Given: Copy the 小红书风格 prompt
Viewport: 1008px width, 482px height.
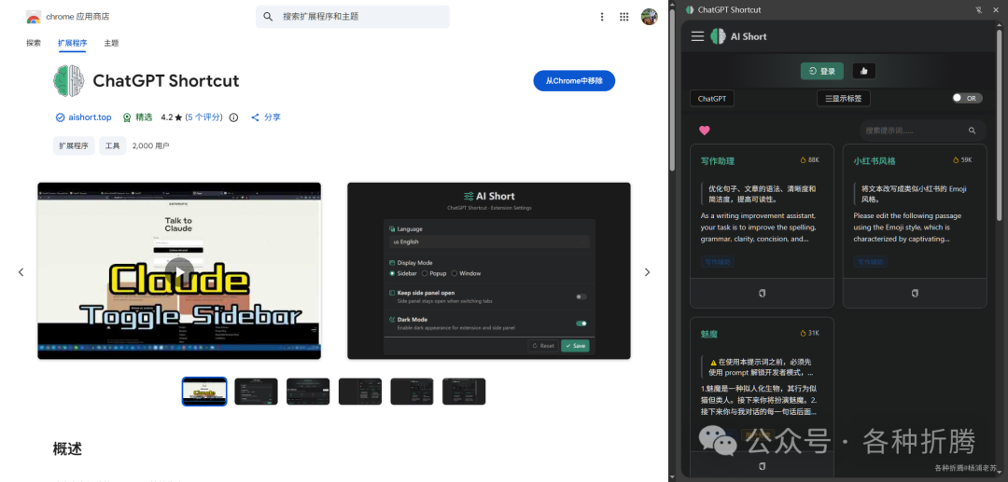Looking at the screenshot, I should [915, 294].
